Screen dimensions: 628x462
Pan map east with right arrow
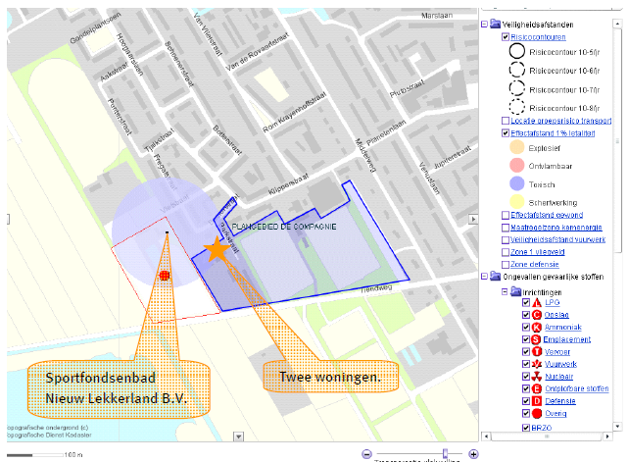(x=473, y=219)
